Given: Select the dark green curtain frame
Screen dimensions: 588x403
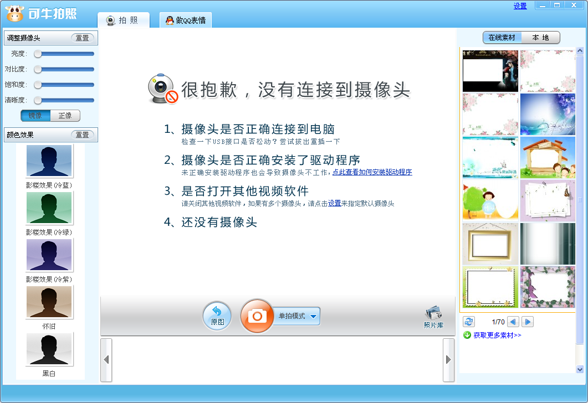Looking at the screenshot, I should [548, 244].
